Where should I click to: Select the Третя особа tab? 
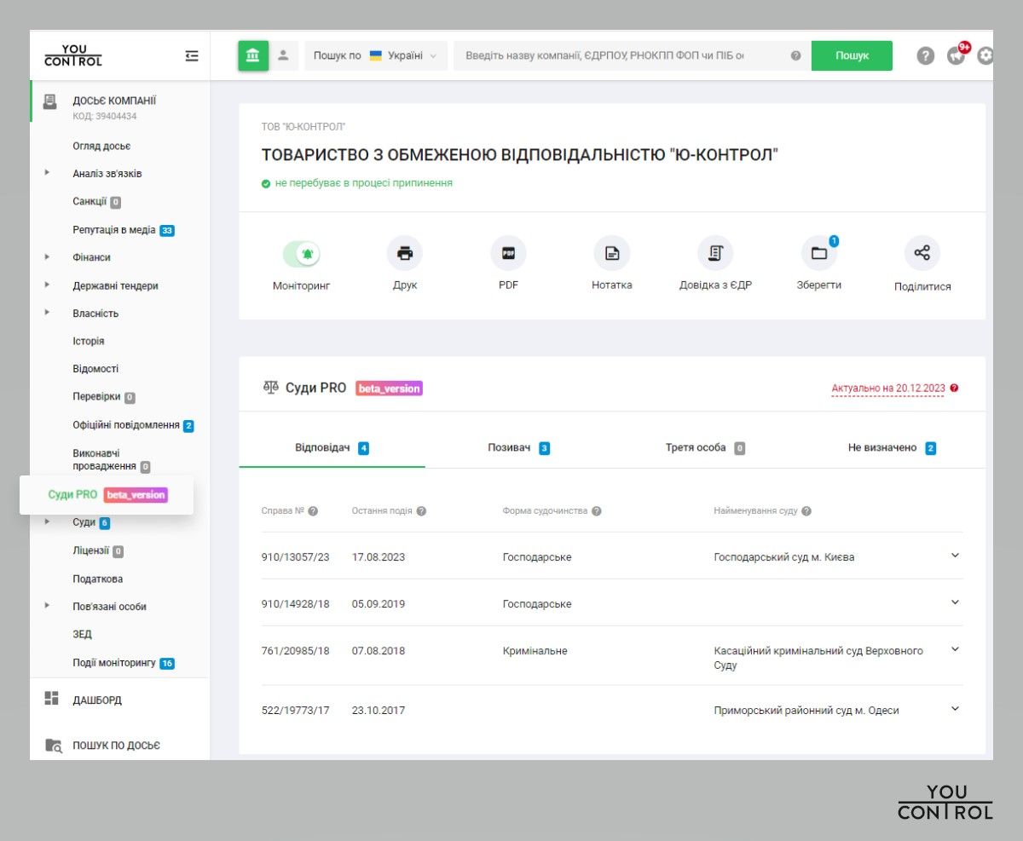[704, 447]
